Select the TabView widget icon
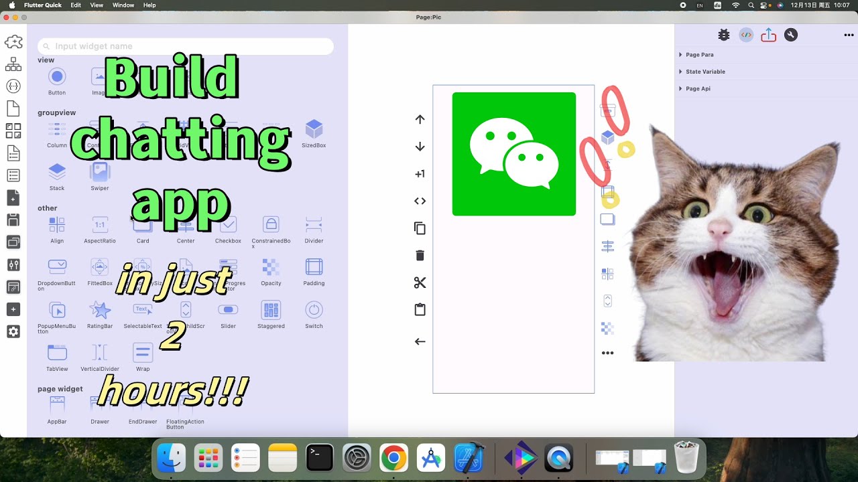Viewport: 858px width, 482px height. point(57,353)
